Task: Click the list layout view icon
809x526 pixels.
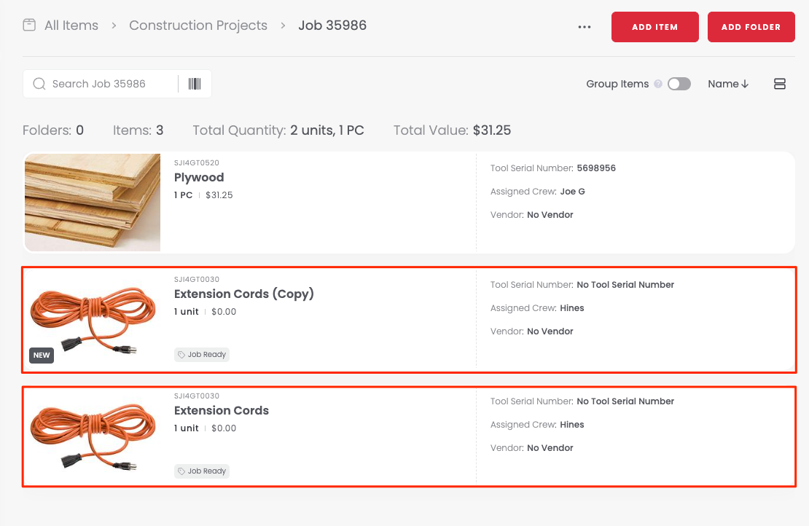Action: 779,84
